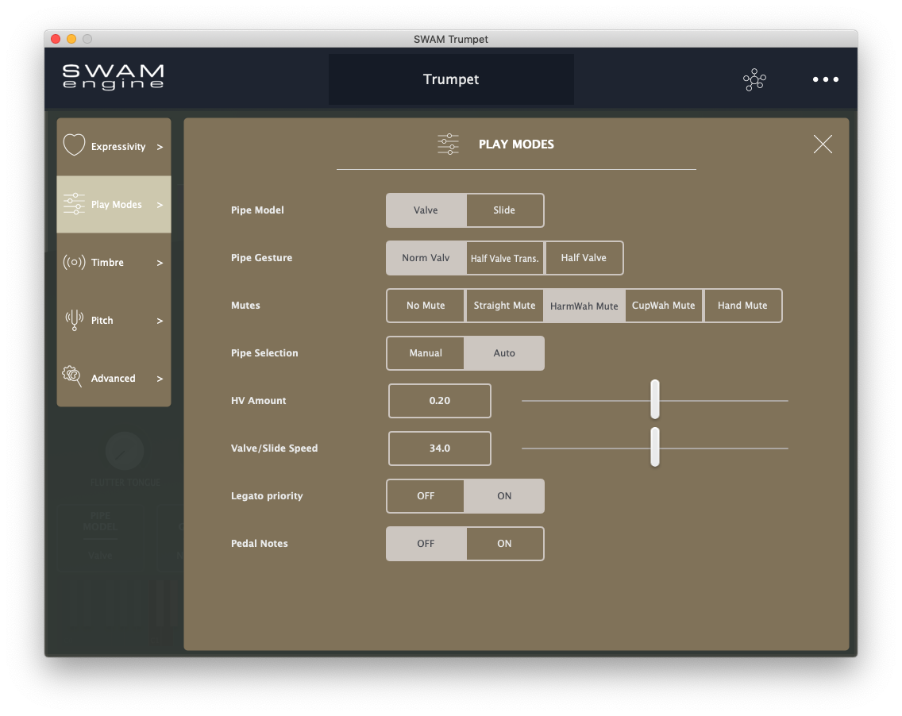Click the Advanced gear-wrench icon
Image resolution: width=902 pixels, height=716 pixels.
[72, 377]
